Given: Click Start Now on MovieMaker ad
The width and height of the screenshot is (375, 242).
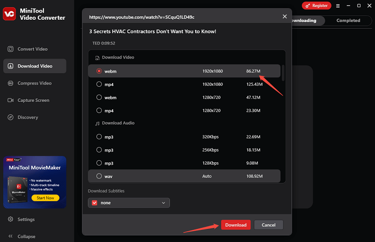Looking at the screenshot, I should pyautogui.click(x=45, y=198).
